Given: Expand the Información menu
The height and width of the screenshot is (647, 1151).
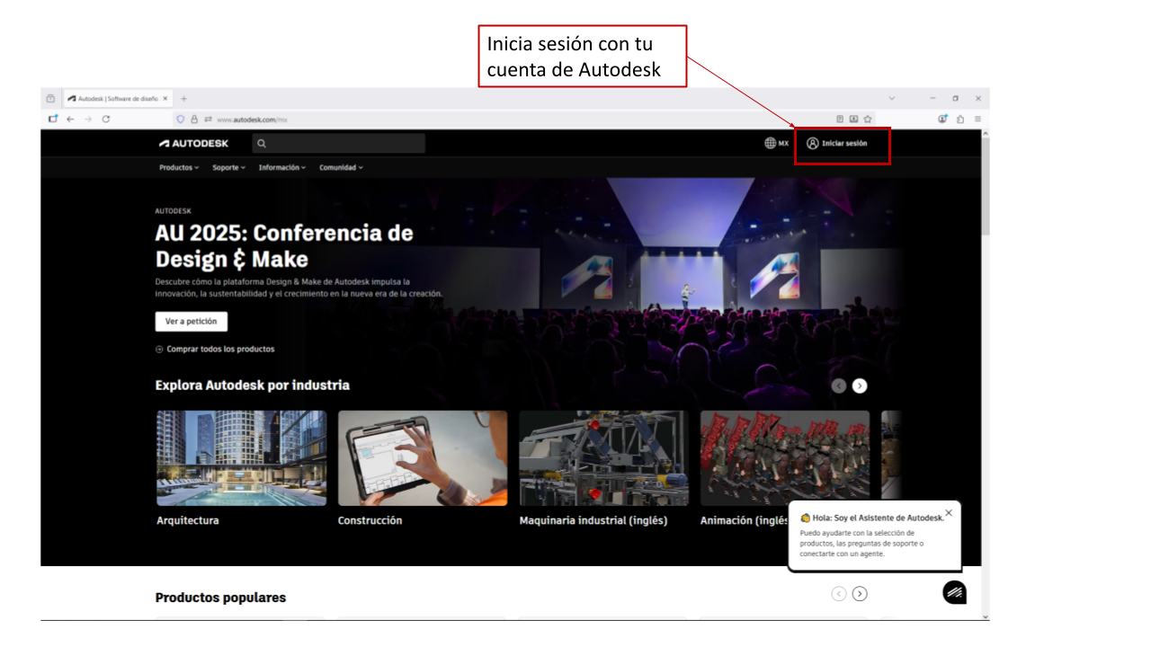Looking at the screenshot, I should click(x=282, y=168).
